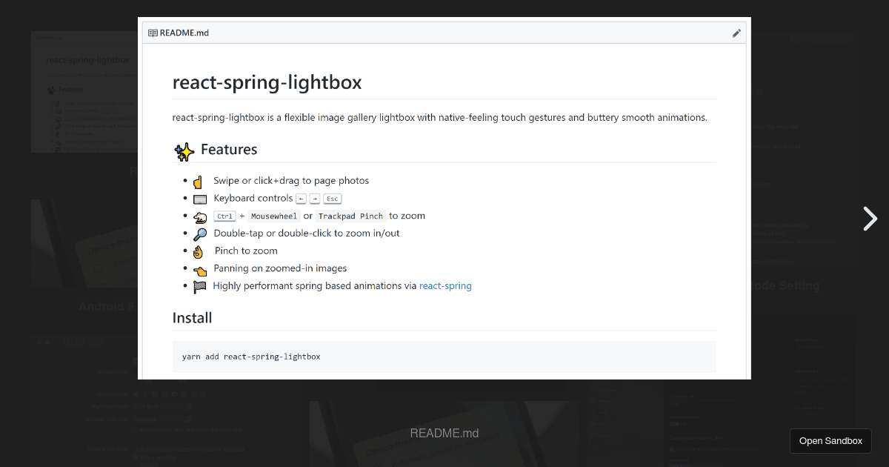
Task: Click the Ctrl key badge
Action: click(x=224, y=216)
